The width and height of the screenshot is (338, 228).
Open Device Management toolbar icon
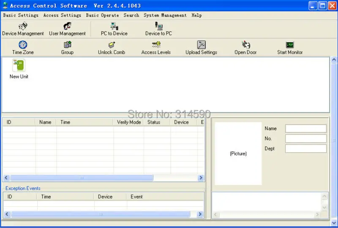click(23, 26)
